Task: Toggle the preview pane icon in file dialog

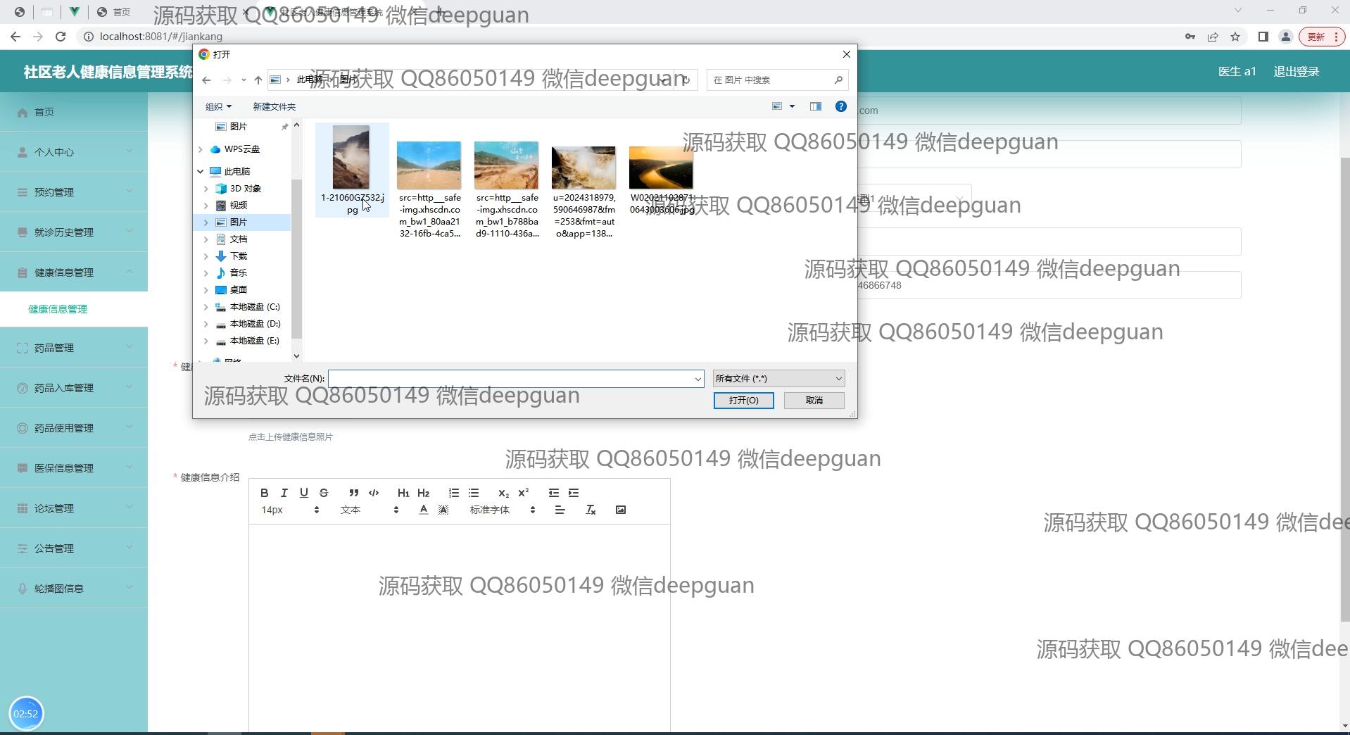Action: [x=815, y=106]
